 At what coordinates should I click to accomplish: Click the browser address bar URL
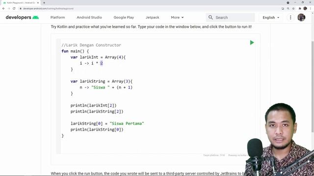click(48, 9)
